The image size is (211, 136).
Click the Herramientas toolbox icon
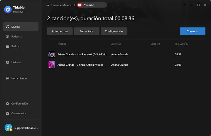pyautogui.click(x=8, y=78)
